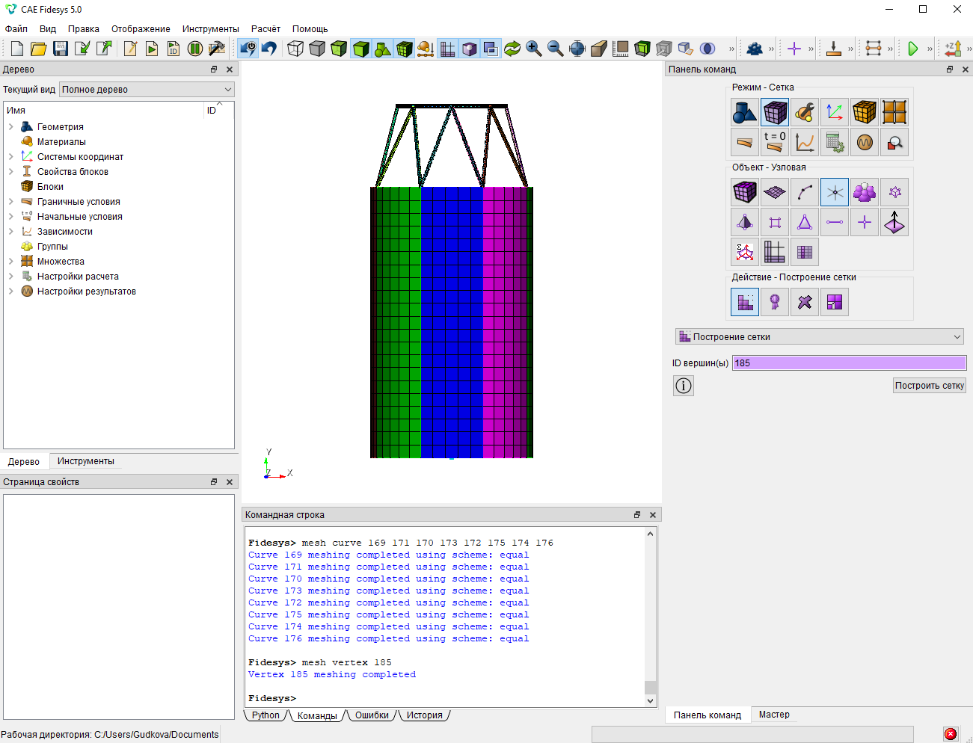Expand the Свойства блоков tree node
Viewport: 973px width, 743px height.
point(10,172)
